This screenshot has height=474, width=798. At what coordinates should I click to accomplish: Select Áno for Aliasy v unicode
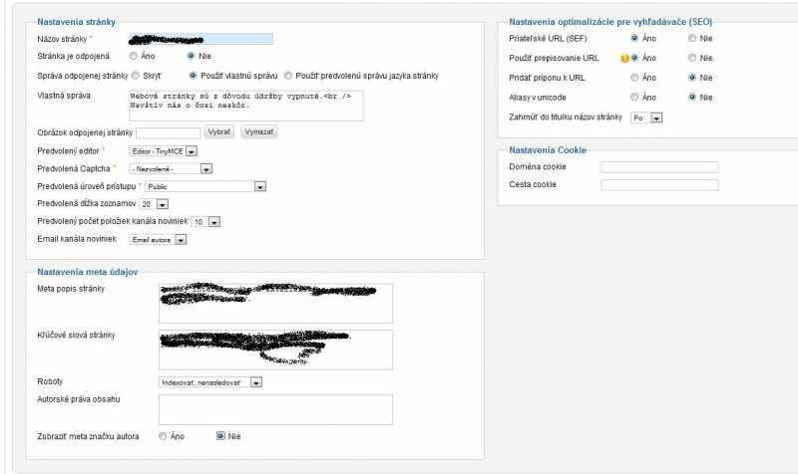634,98
